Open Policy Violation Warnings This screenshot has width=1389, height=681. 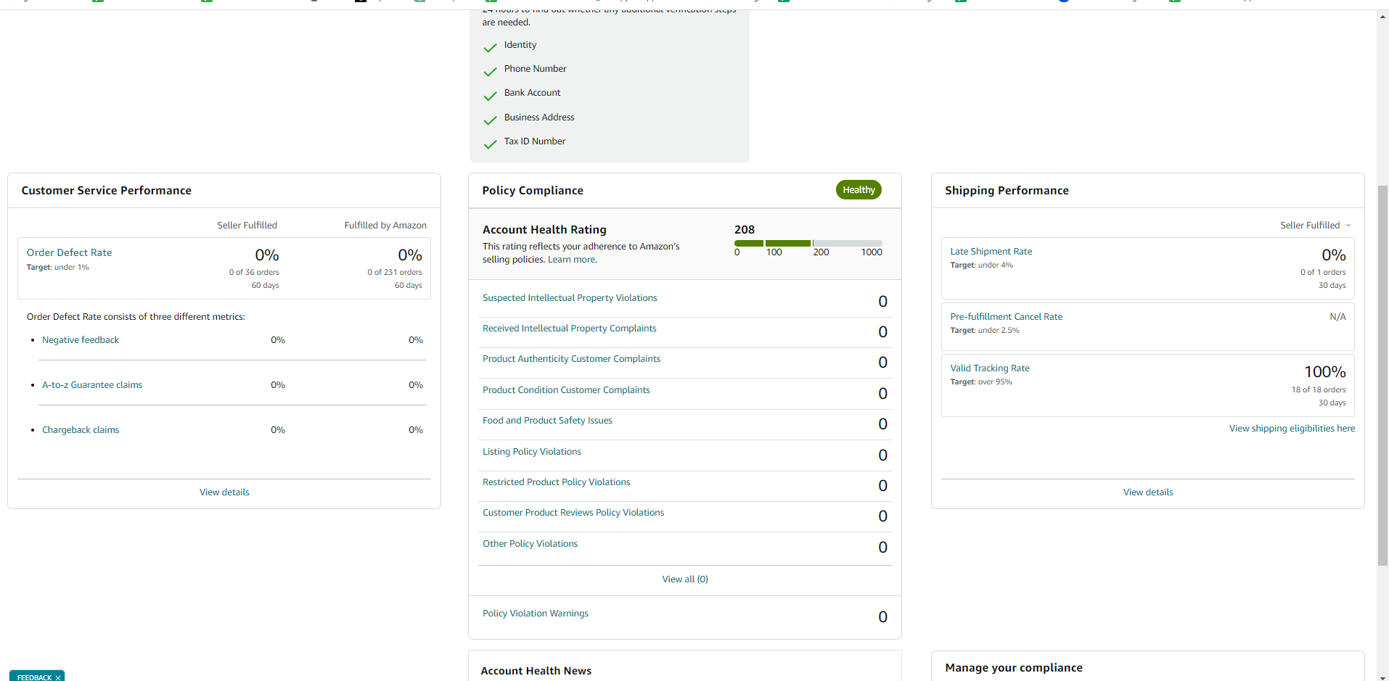click(x=536, y=614)
